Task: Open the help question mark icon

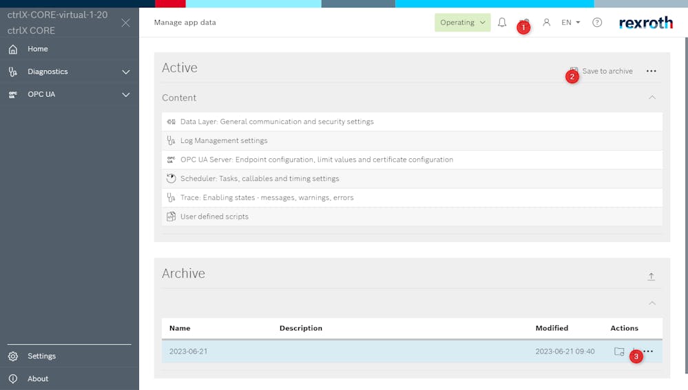Action: coord(597,23)
